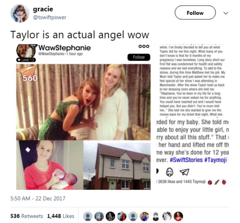Expand the tweet options chevron

(x=226, y=13)
